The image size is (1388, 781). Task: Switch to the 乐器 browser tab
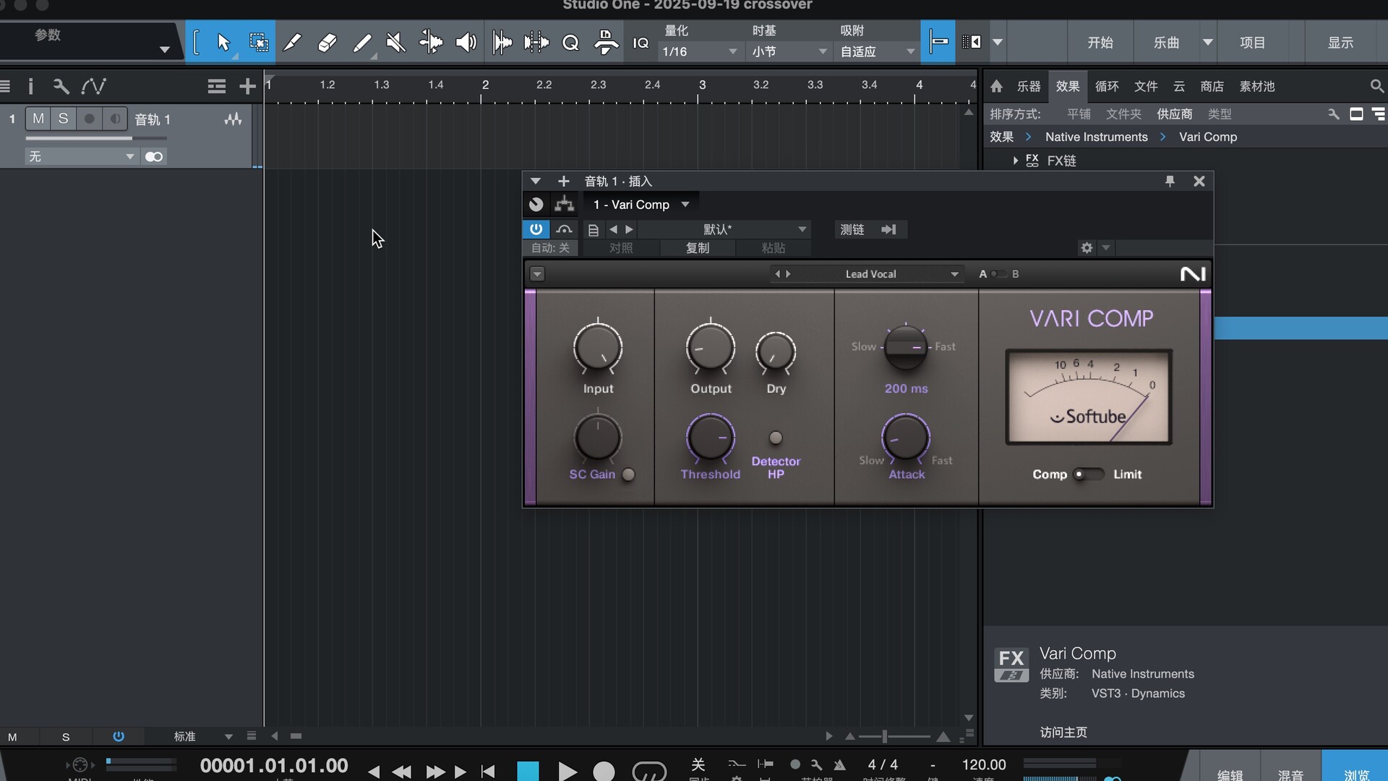coord(1029,87)
